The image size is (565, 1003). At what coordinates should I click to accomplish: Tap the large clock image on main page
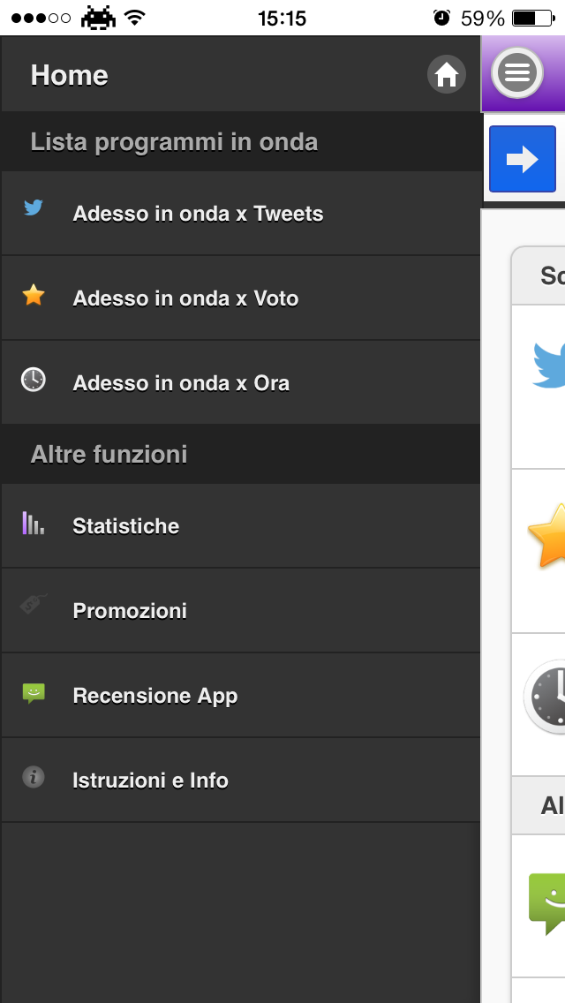coord(546,696)
